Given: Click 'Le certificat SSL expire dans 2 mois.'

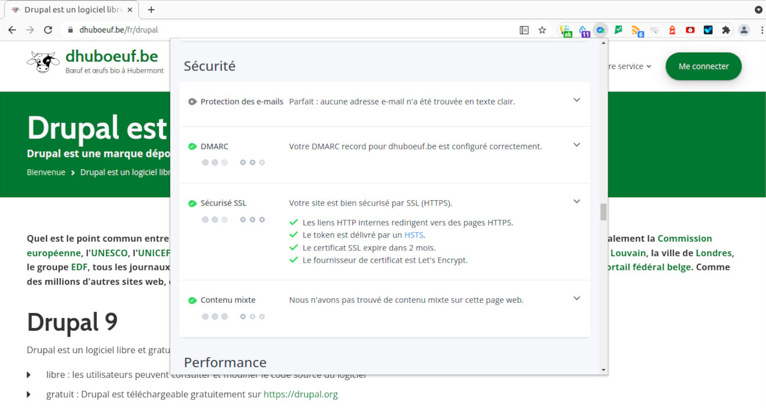Looking at the screenshot, I should pyautogui.click(x=369, y=248).
